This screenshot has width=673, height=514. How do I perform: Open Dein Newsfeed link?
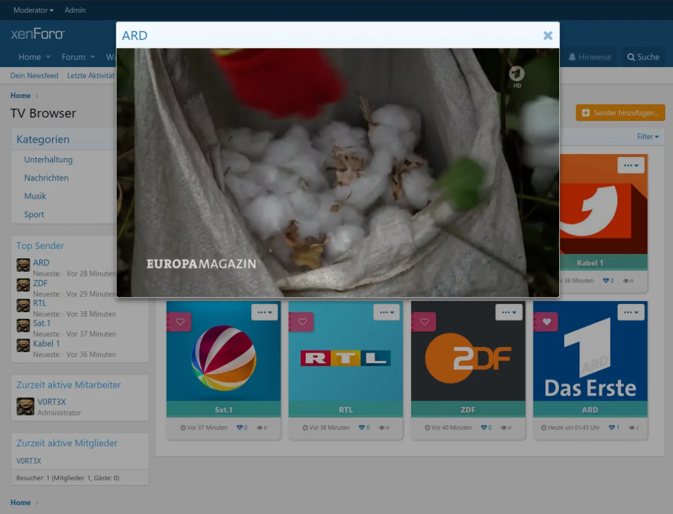pyautogui.click(x=34, y=76)
